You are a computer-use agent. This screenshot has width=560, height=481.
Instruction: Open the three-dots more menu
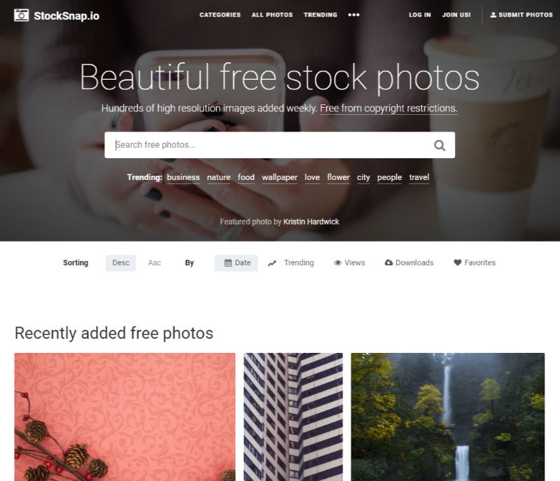pyautogui.click(x=353, y=15)
